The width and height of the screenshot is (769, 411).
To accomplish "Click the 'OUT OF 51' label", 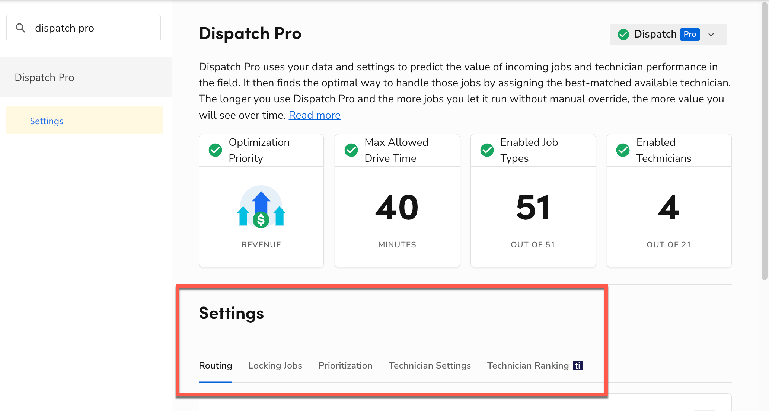I will click(533, 245).
